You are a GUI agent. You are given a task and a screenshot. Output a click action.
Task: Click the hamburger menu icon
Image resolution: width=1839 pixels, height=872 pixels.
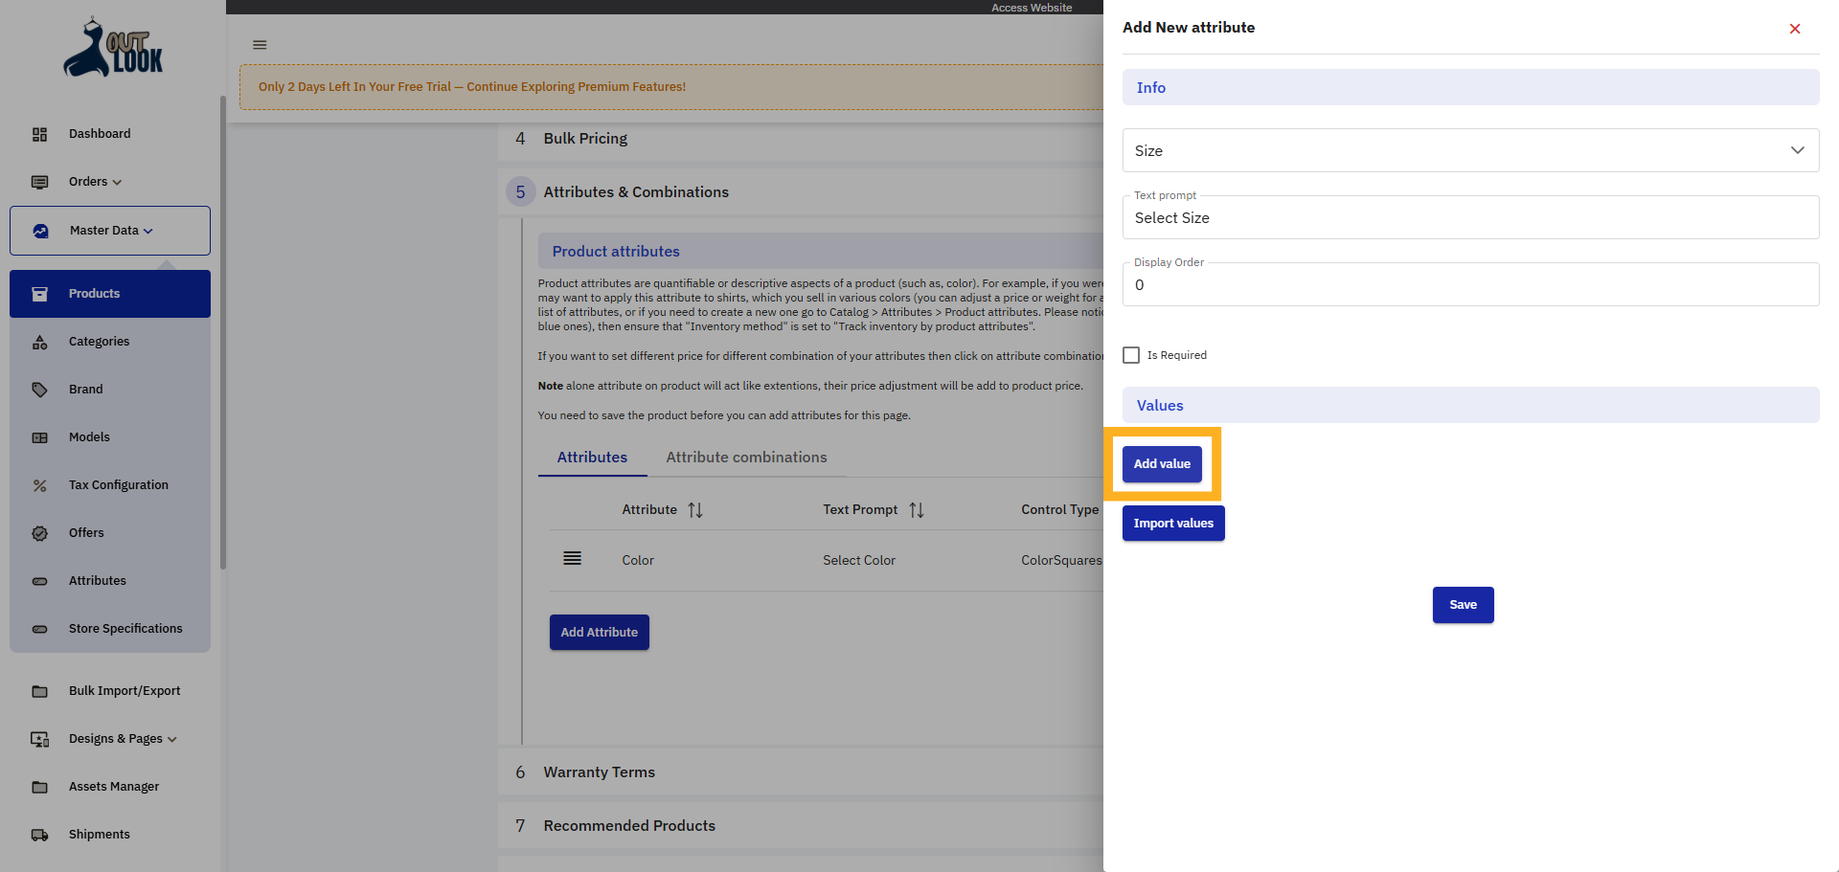point(260,45)
